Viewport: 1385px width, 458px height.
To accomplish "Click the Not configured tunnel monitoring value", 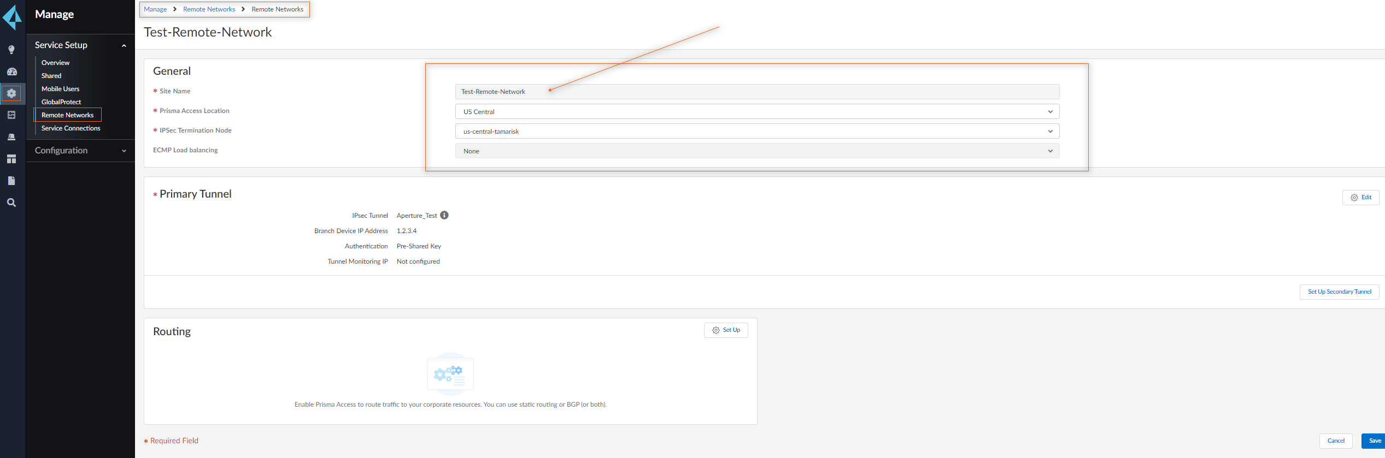I will point(418,261).
